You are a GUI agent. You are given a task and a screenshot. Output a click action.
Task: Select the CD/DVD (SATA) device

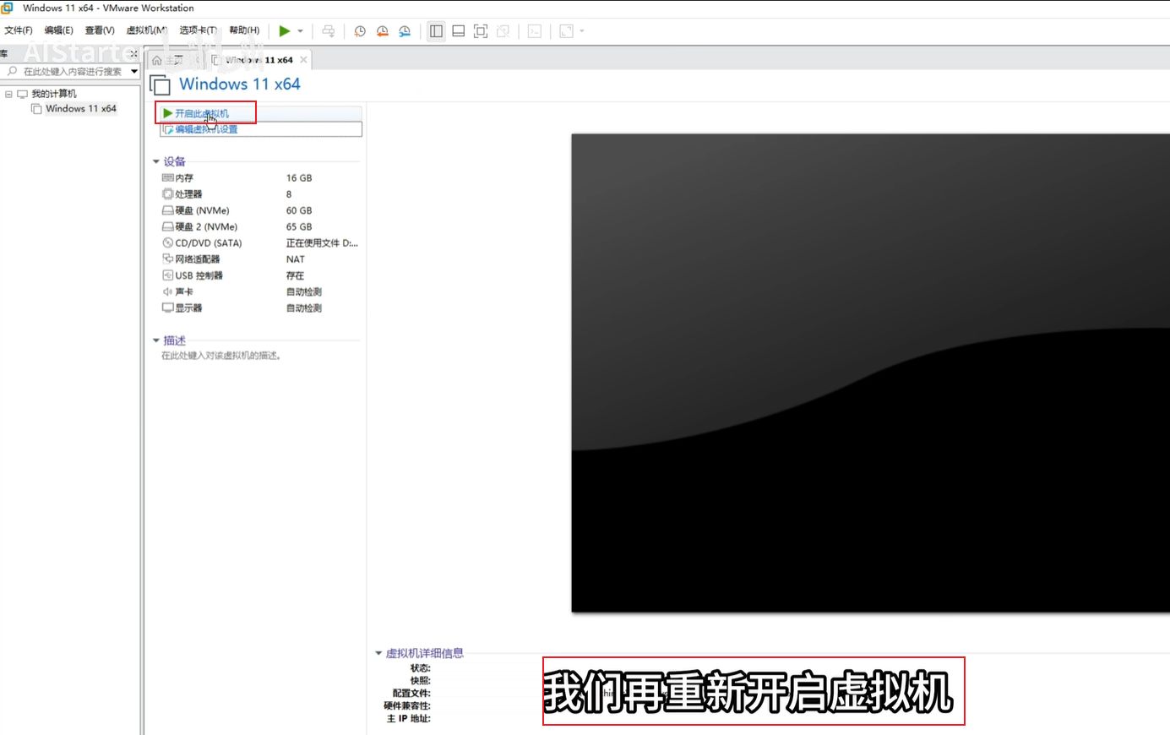pos(208,243)
